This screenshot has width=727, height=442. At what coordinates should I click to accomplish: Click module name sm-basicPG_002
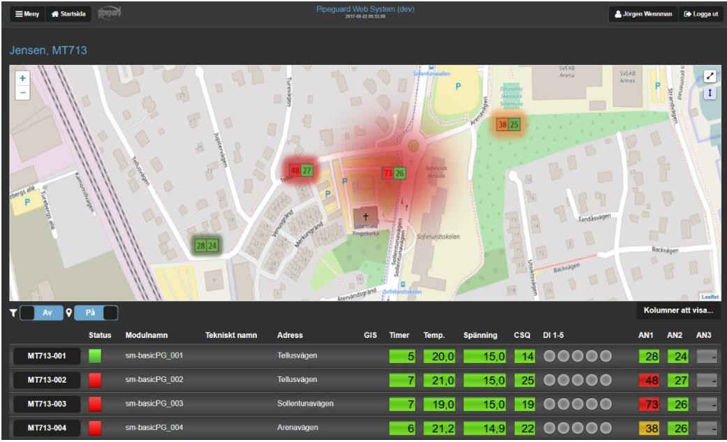154,379
